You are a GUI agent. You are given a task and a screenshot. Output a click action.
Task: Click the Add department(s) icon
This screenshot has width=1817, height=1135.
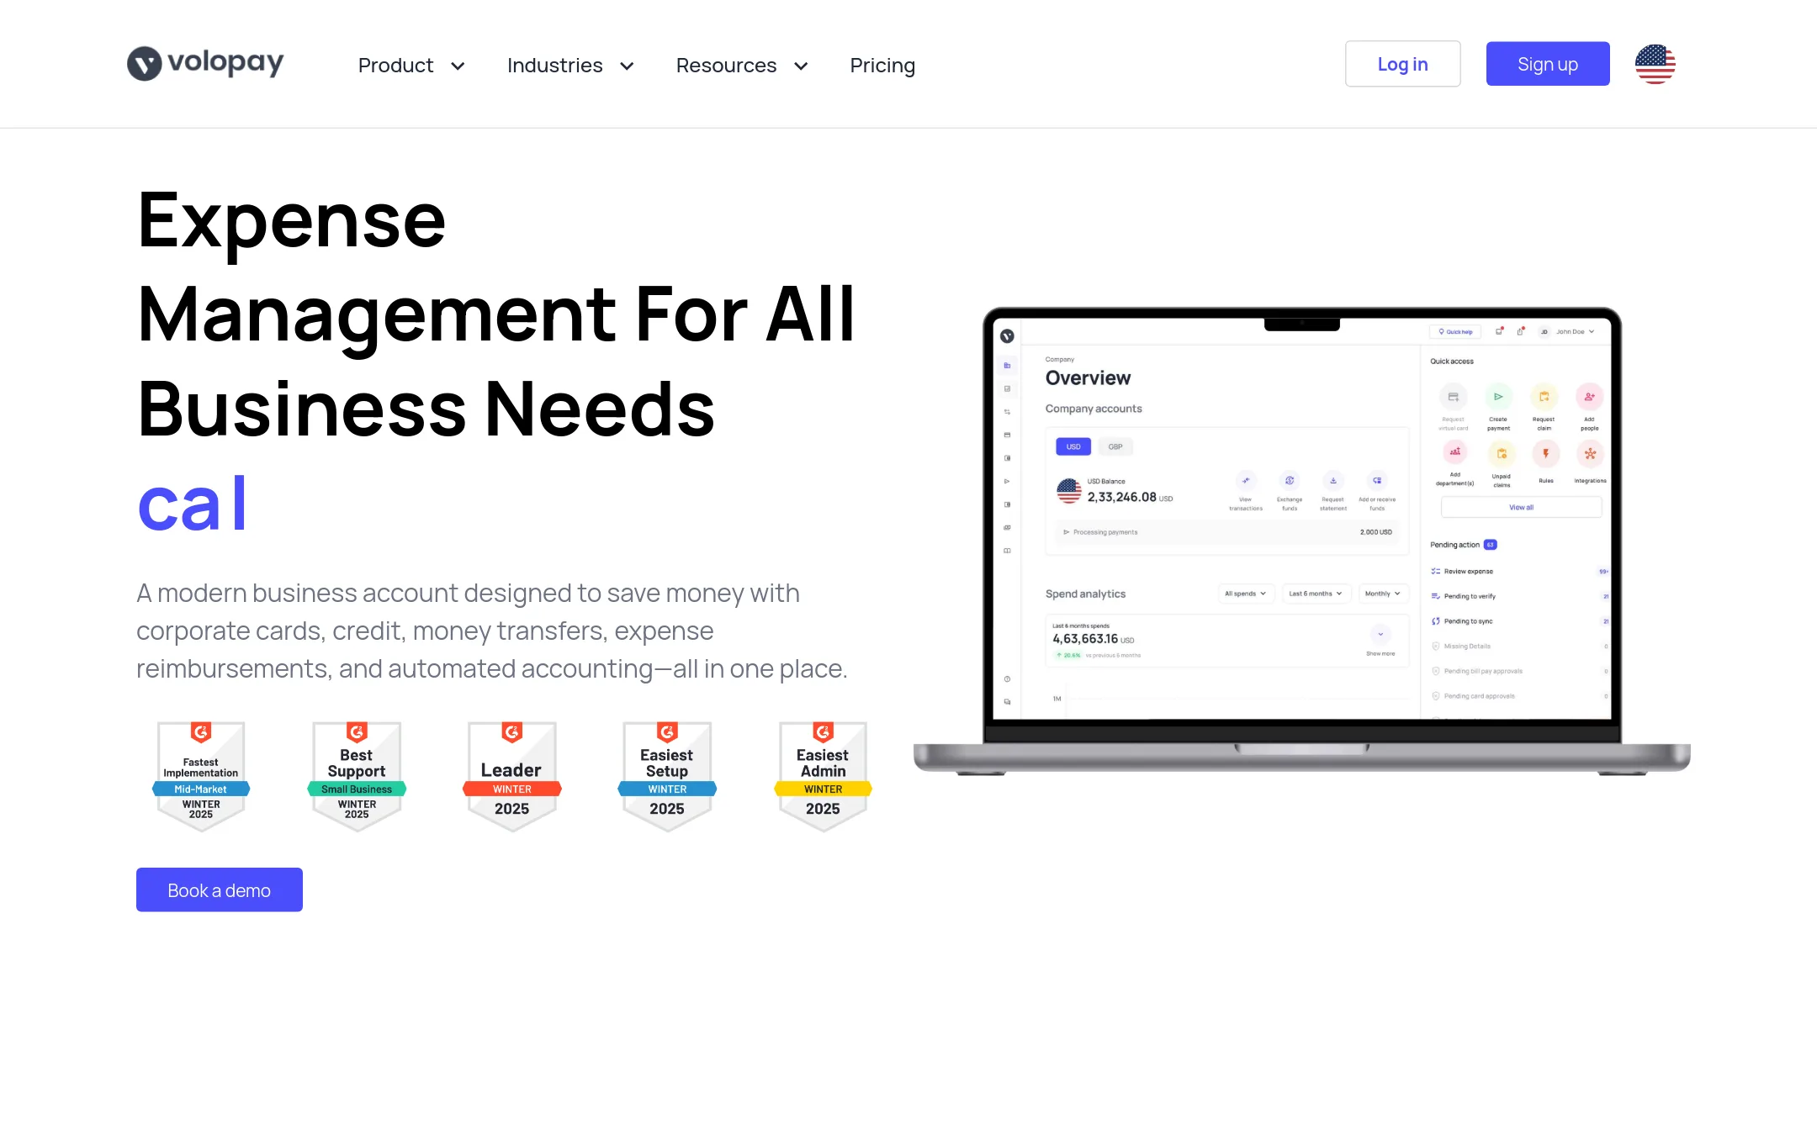click(x=1454, y=452)
